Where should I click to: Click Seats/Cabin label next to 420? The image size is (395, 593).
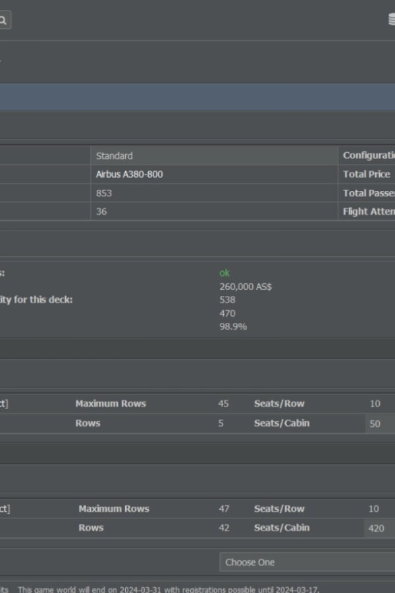(x=282, y=528)
